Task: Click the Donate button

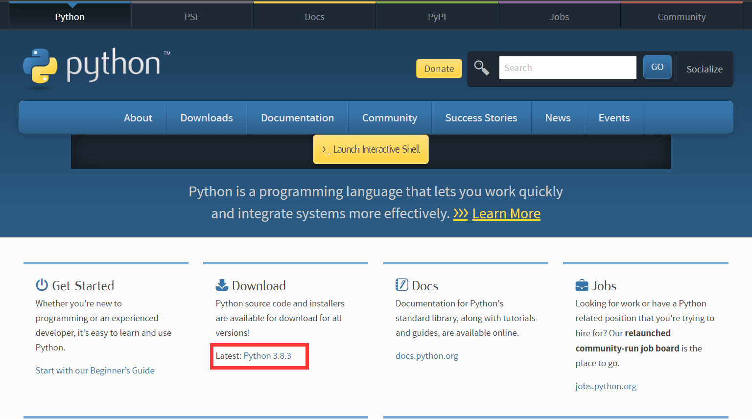Action: (x=439, y=69)
